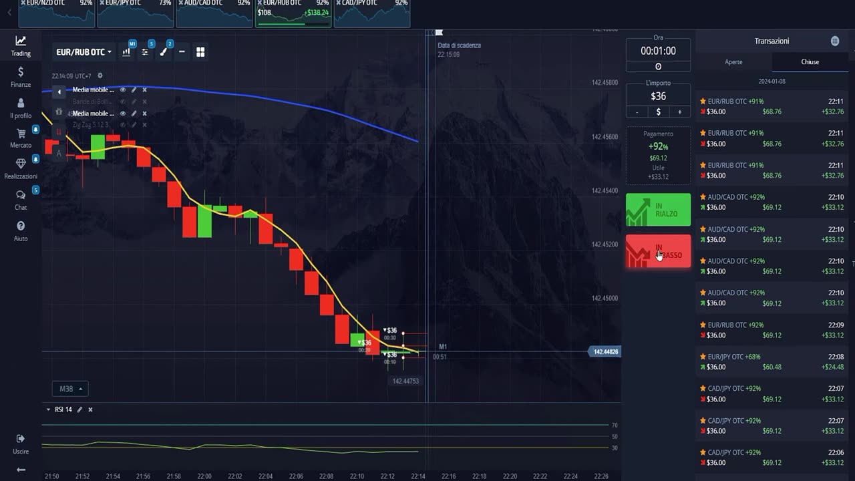
Task: Select the CAD/JPY OTC asset tab
Action: [371, 13]
